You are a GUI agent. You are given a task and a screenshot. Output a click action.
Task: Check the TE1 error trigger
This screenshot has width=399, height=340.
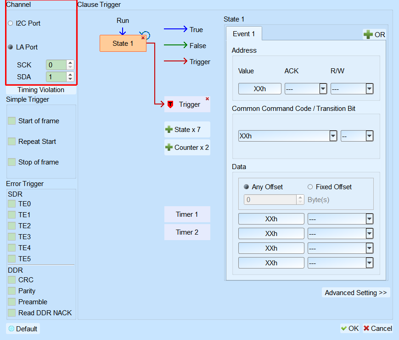11,215
